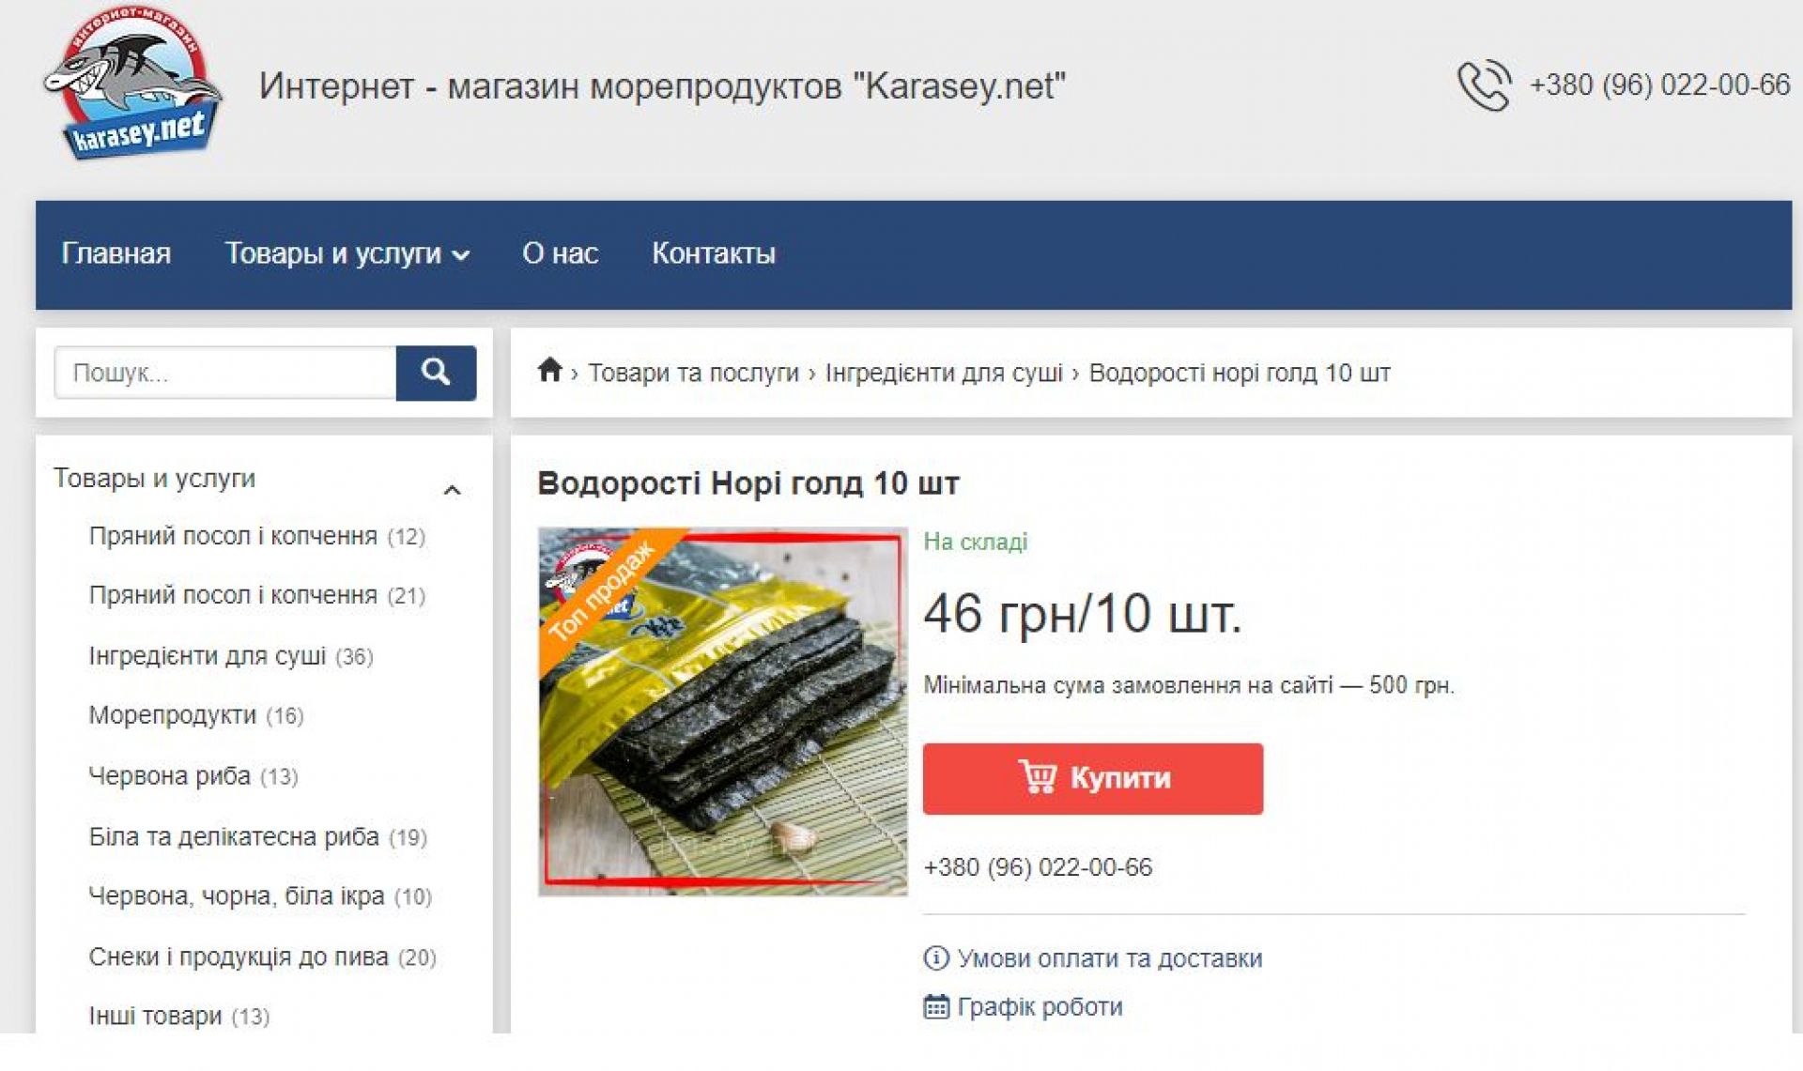Click the magnifier search button
The image size is (1803, 1071).
tap(436, 373)
